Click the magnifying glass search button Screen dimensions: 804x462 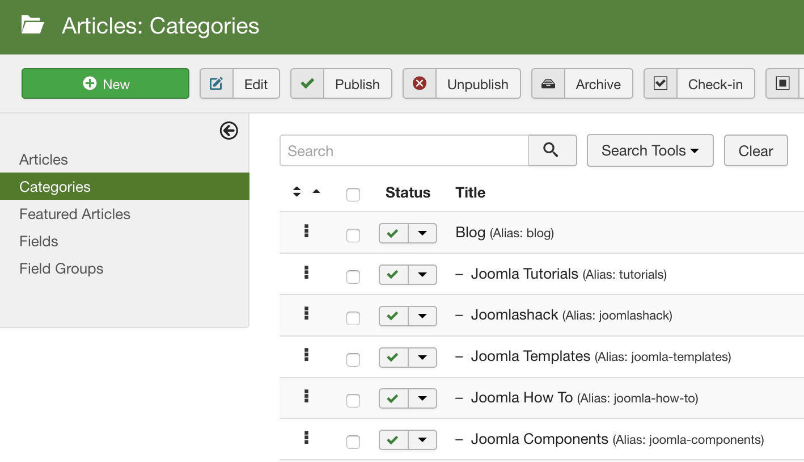pos(552,150)
